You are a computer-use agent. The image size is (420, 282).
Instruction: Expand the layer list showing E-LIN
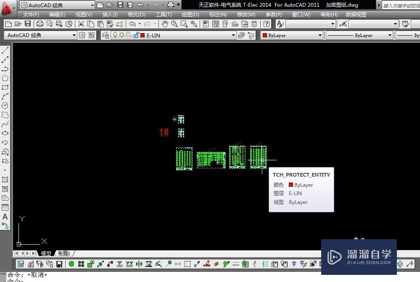[x=233, y=35]
